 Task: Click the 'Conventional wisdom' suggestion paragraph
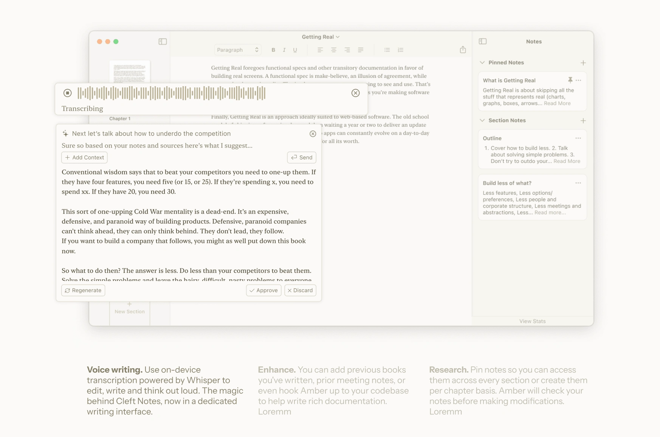pos(189,182)
